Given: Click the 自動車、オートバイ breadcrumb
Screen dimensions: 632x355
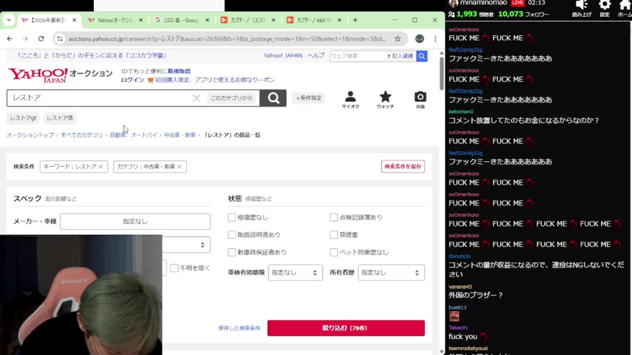Looking at the screenshot, I should [x=133, y=135].
